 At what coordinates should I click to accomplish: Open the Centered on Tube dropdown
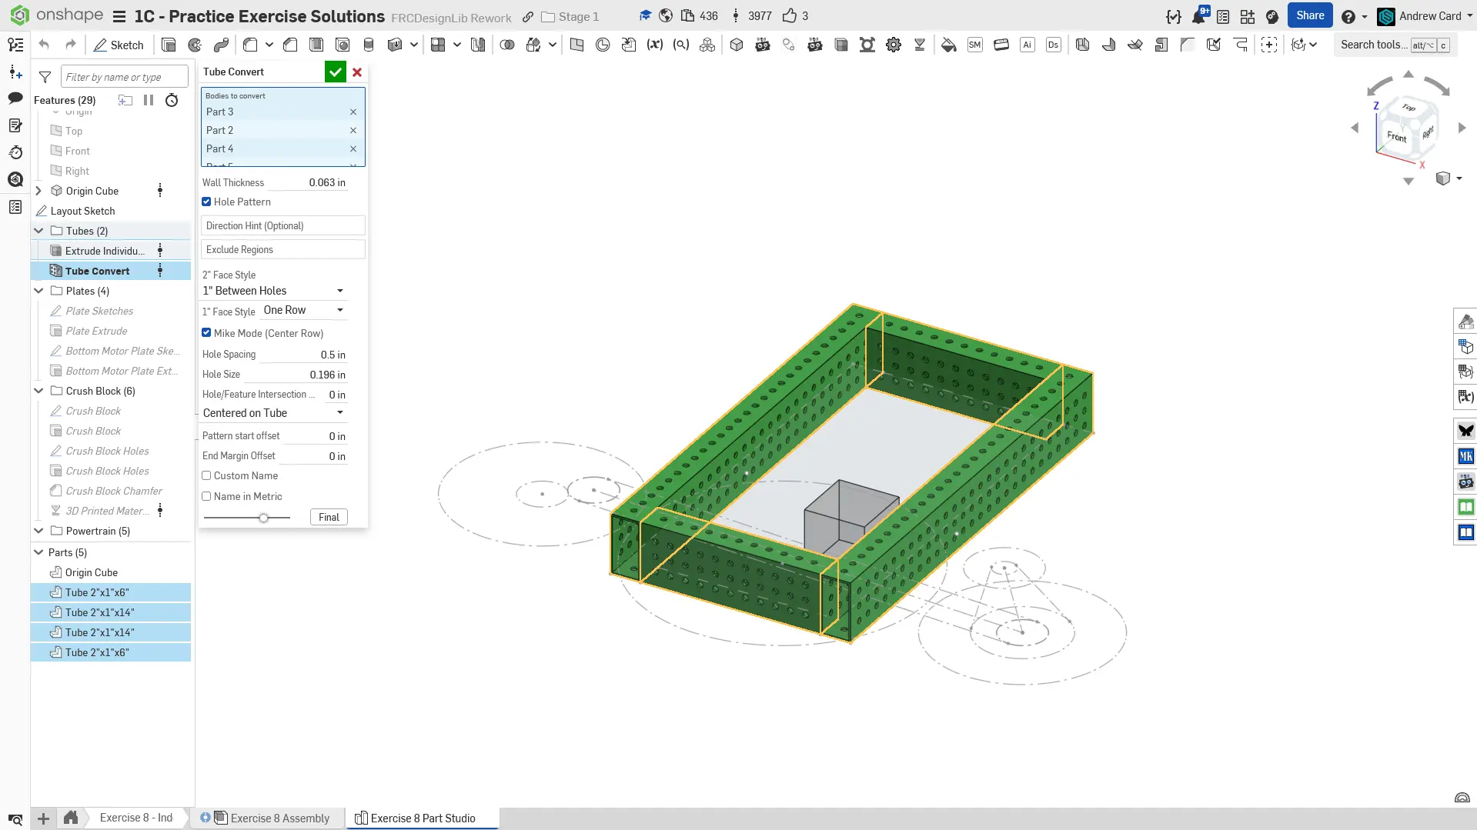pos(273,413)
